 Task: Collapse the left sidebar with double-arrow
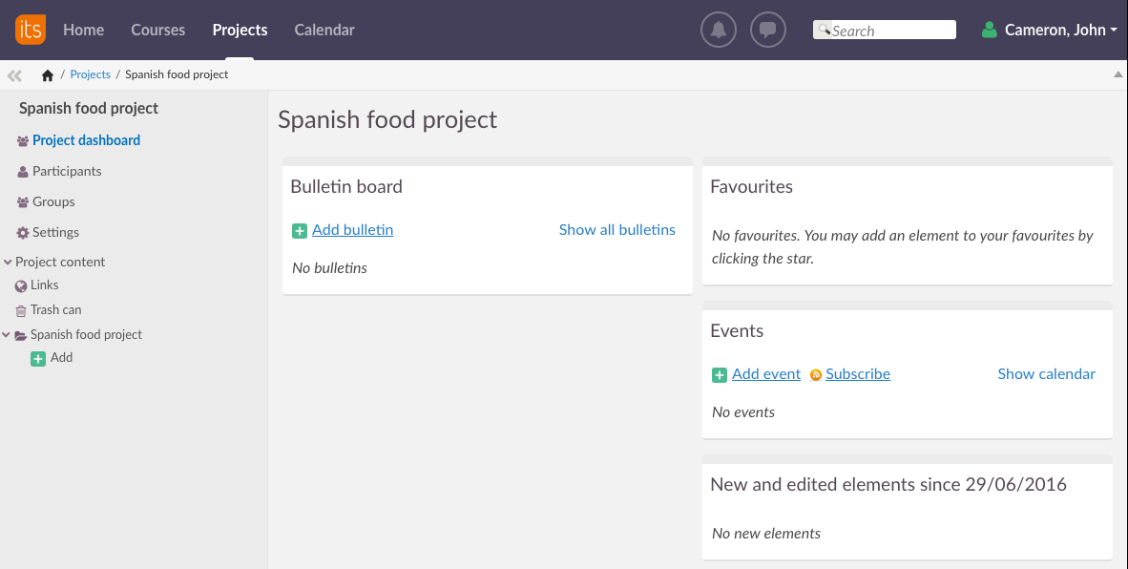coord(14,75)
